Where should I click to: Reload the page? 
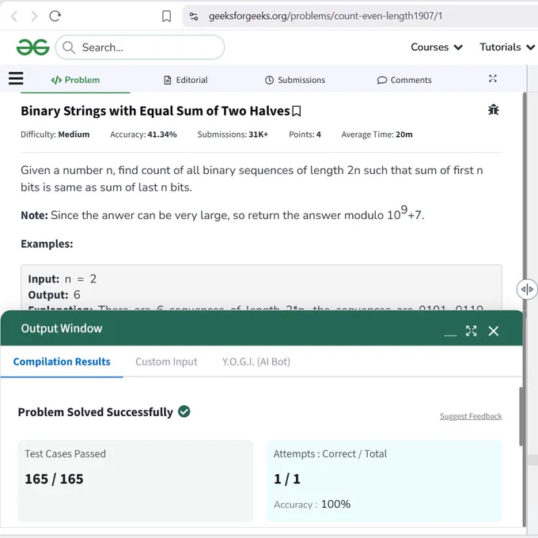(x=55, y=16)
